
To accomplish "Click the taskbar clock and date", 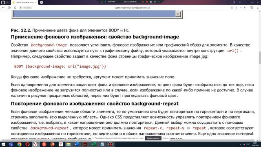I will pos(255,144).
